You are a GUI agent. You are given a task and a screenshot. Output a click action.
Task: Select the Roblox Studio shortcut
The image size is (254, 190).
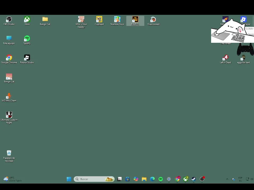[27, 59]
